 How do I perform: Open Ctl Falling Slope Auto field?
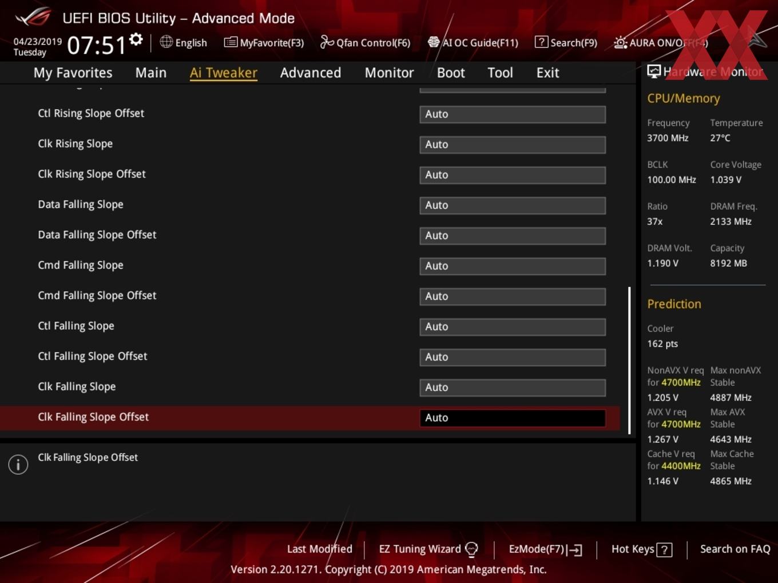pos(513,326)
